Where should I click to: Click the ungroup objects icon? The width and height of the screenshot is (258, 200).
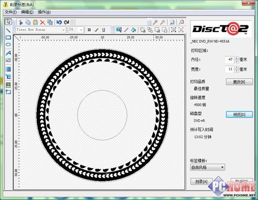point(181,30)
